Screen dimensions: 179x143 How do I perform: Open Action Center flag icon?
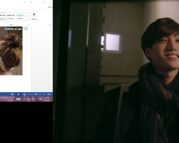pos(32,99)
